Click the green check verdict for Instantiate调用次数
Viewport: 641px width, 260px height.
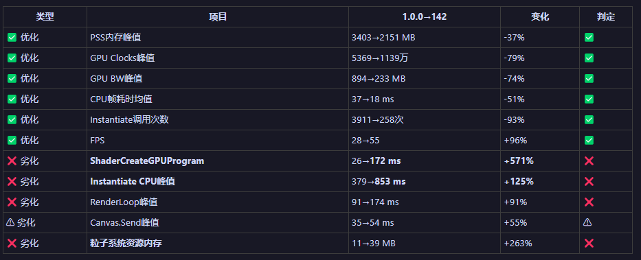589,119
